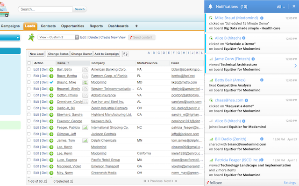Viewport: 299px width, 186px height.
Task: Check the box for Dadio Jr, Bill
Action: tap(29, 108)
